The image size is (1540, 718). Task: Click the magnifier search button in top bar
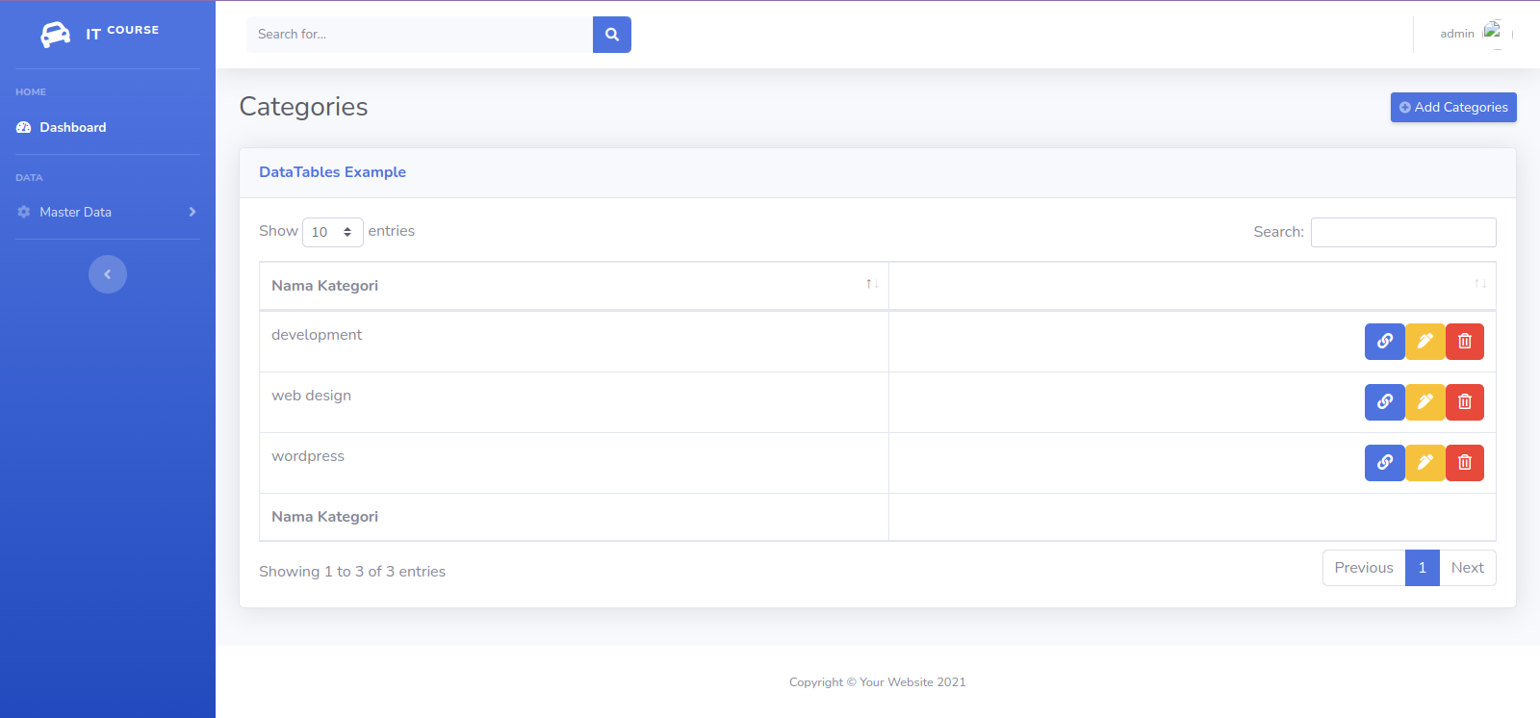click(x=611, y=35)
